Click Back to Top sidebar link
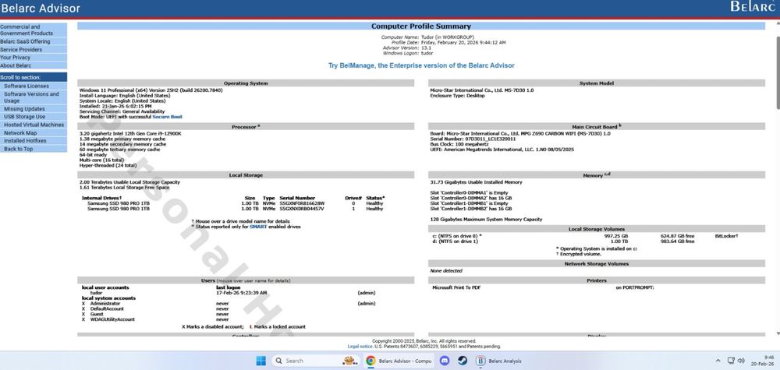The image size is (780, 370). (x=34, y=149)
